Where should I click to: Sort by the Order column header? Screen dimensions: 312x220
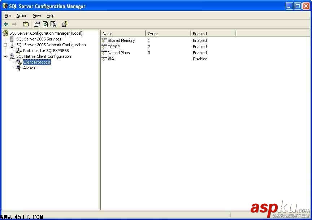tap(168, 34)
